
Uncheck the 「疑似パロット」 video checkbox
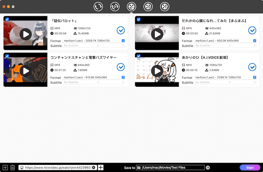pos(7,19)
